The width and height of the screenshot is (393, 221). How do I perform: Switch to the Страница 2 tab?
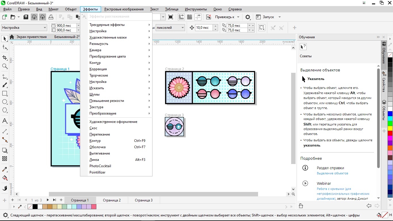point(112,200)
